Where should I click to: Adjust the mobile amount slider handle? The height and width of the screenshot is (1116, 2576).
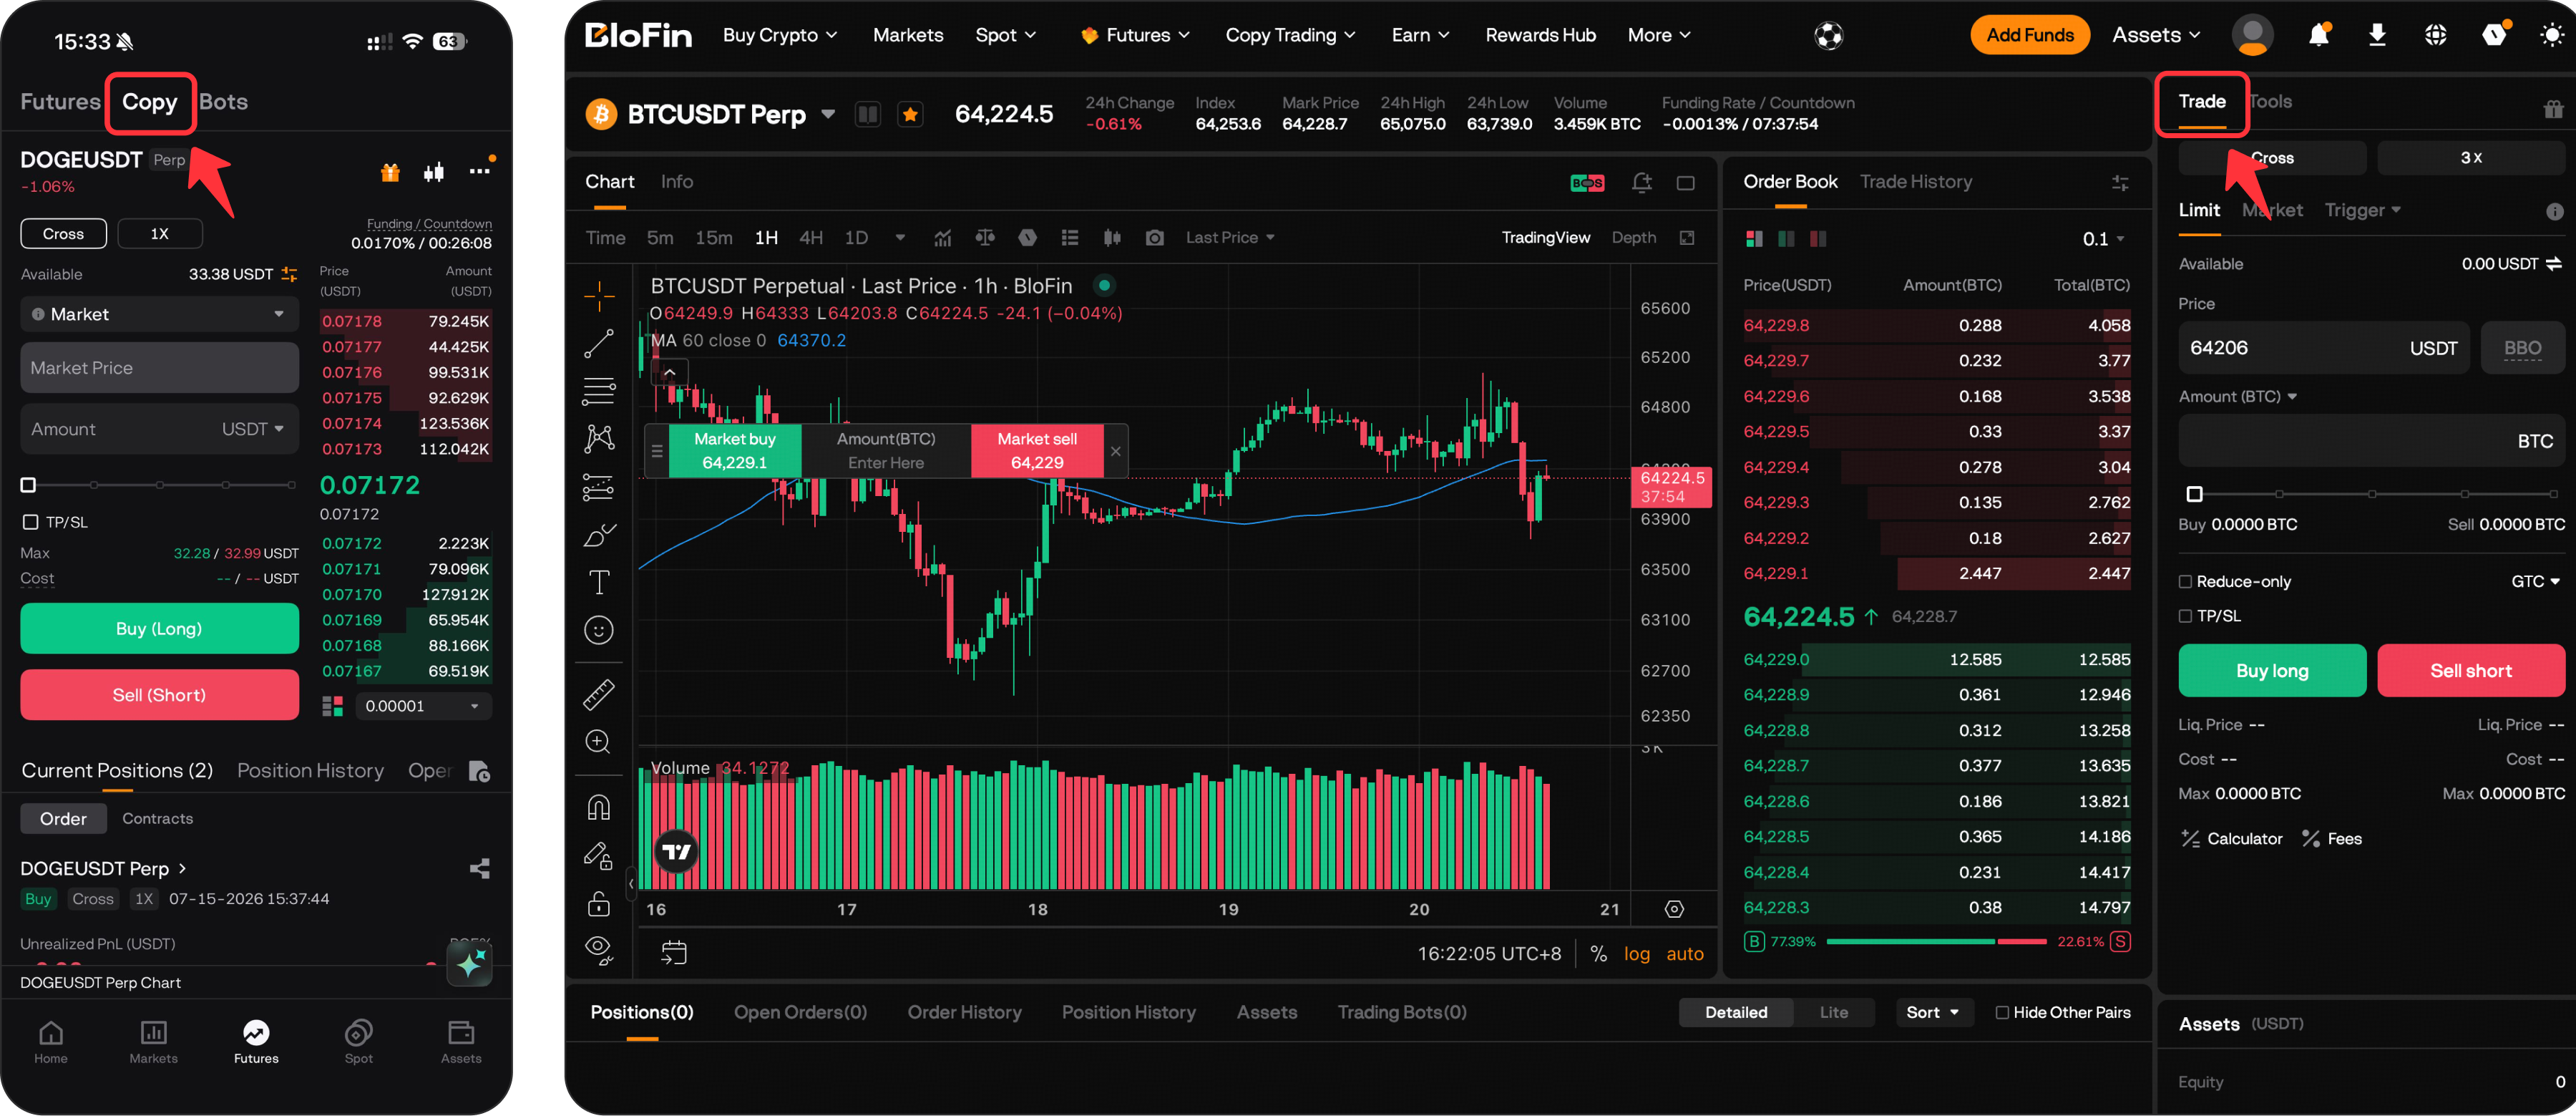click(28, 486)
